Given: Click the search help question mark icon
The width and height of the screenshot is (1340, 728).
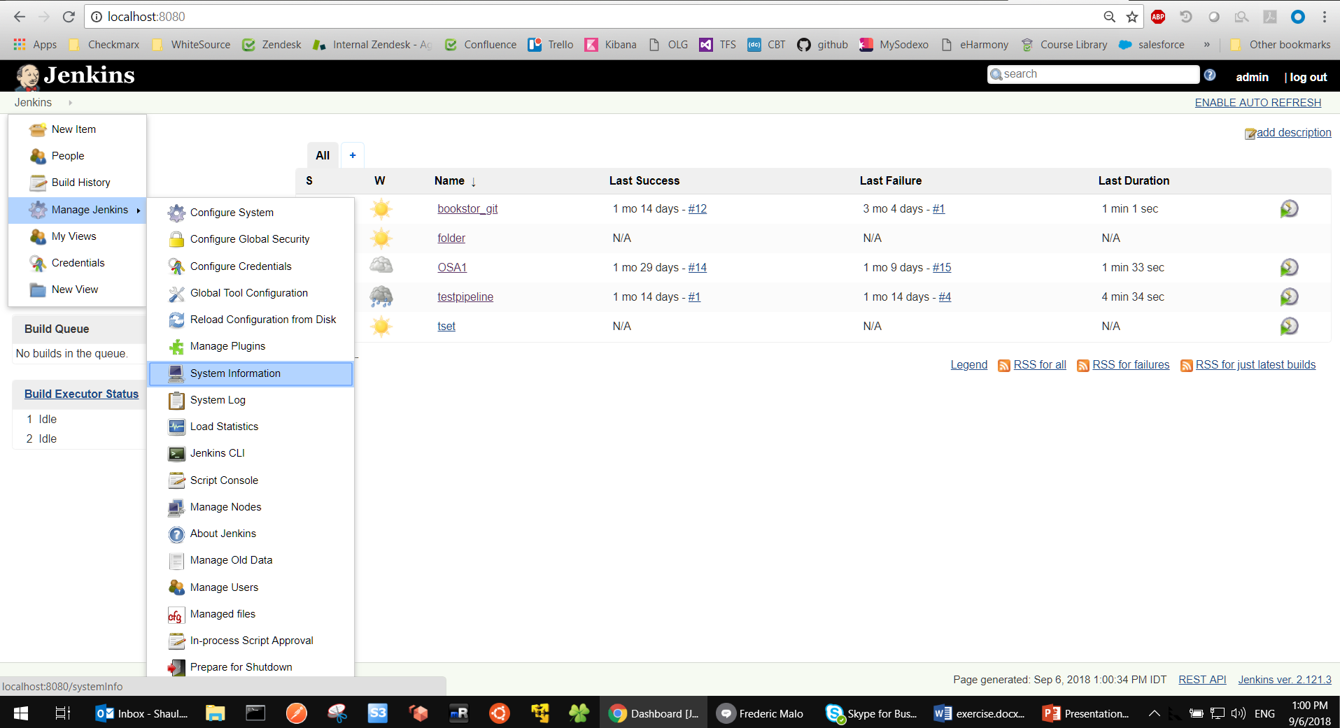Looking at the screenshot, I should [x=1210, y=75].
